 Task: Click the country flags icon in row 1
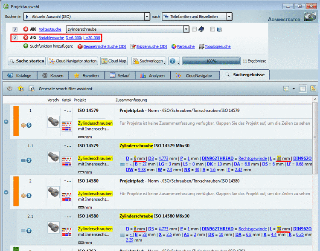67,126
